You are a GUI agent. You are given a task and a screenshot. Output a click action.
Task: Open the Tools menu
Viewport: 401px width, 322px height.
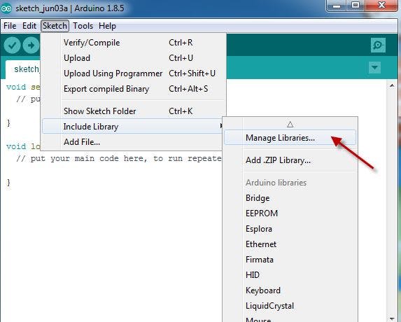tap(83, 26)
